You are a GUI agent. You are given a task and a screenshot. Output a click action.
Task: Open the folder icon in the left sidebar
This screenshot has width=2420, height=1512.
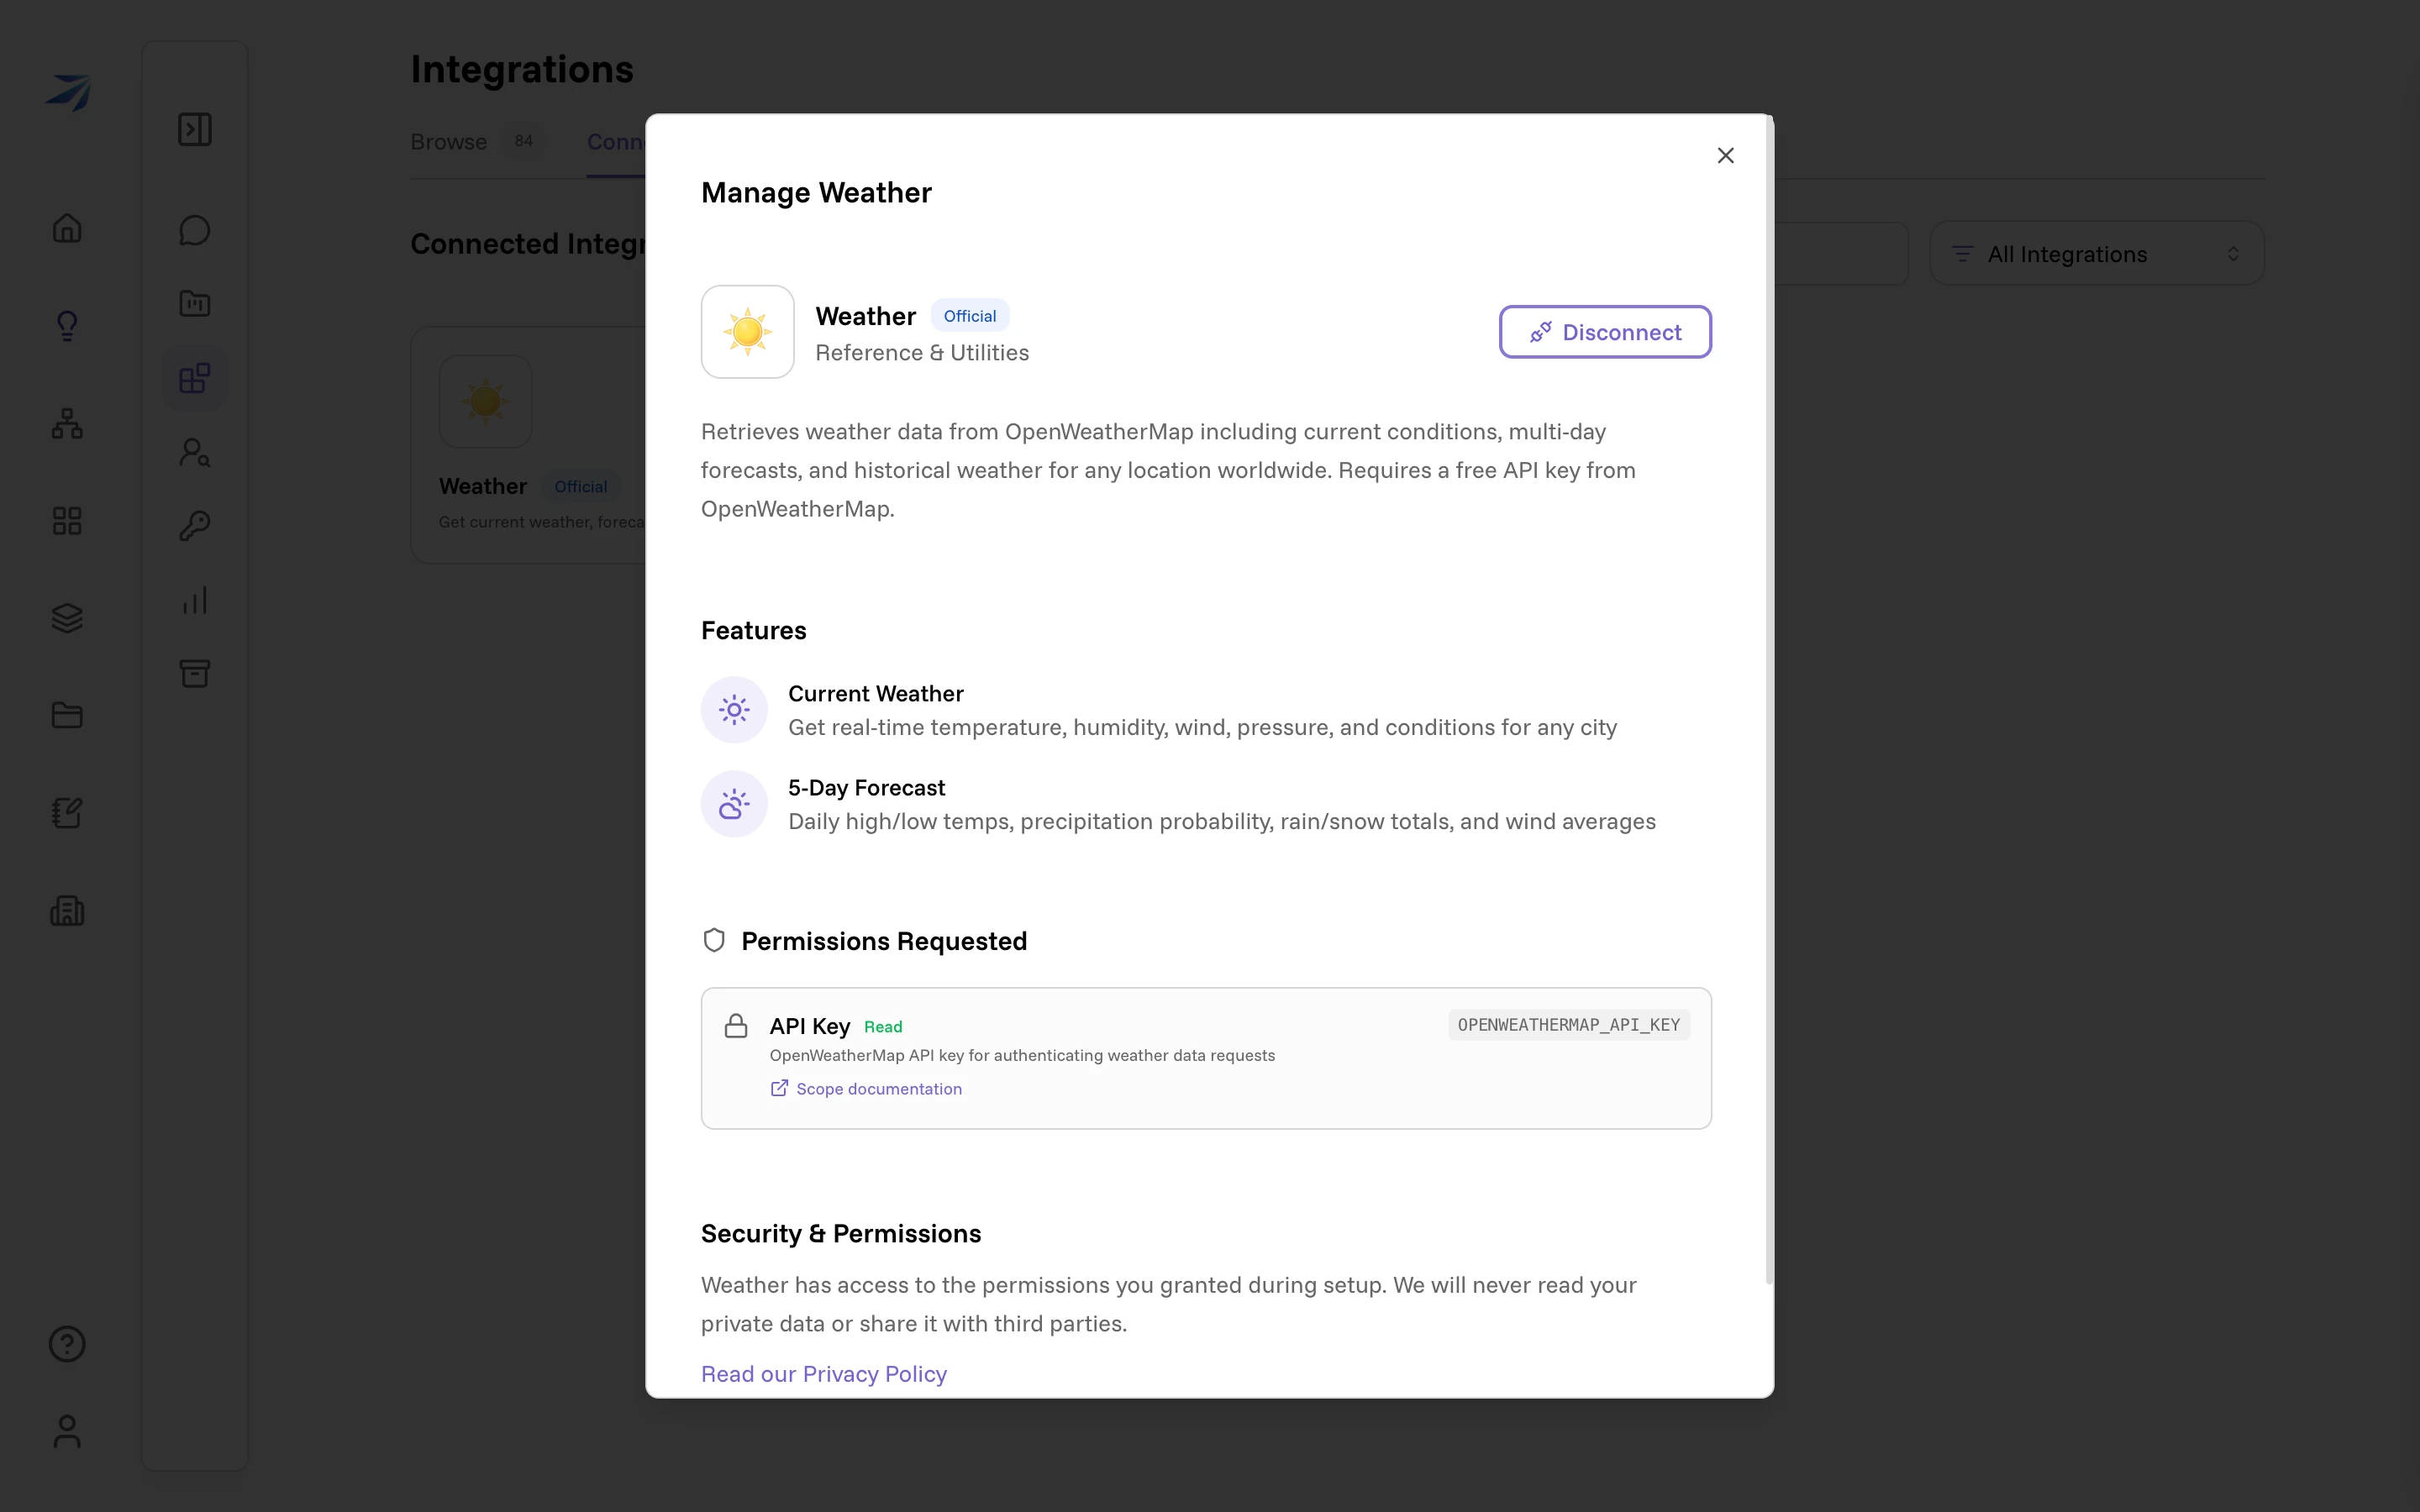pyautogui.click(x=67, y=715)
